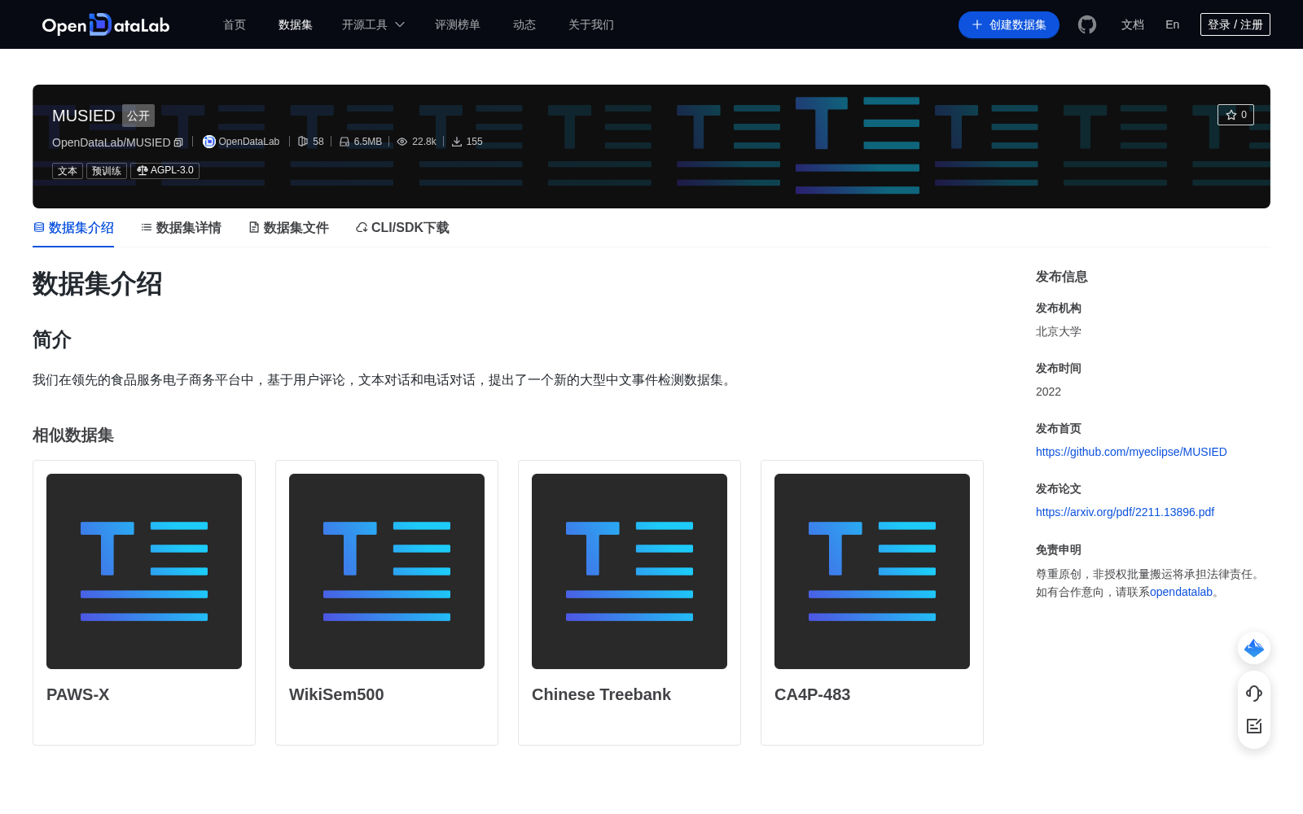Copy the OpenDataLab/MUSIED path icon
Viewport: 1303px width, 814px height.
pyautogui.click(x=178, y=142)
